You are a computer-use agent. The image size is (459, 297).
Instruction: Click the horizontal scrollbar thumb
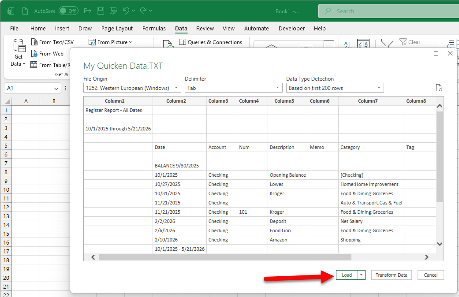(225, 257)
